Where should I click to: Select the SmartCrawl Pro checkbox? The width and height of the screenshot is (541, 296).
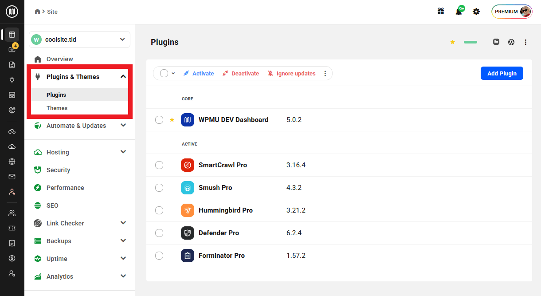(159, 165)
